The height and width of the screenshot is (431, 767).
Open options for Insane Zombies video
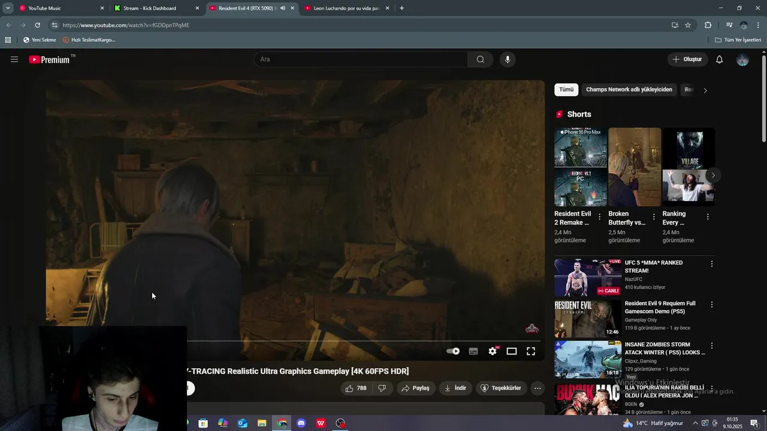pyautogui.click(x=712, y=345)
